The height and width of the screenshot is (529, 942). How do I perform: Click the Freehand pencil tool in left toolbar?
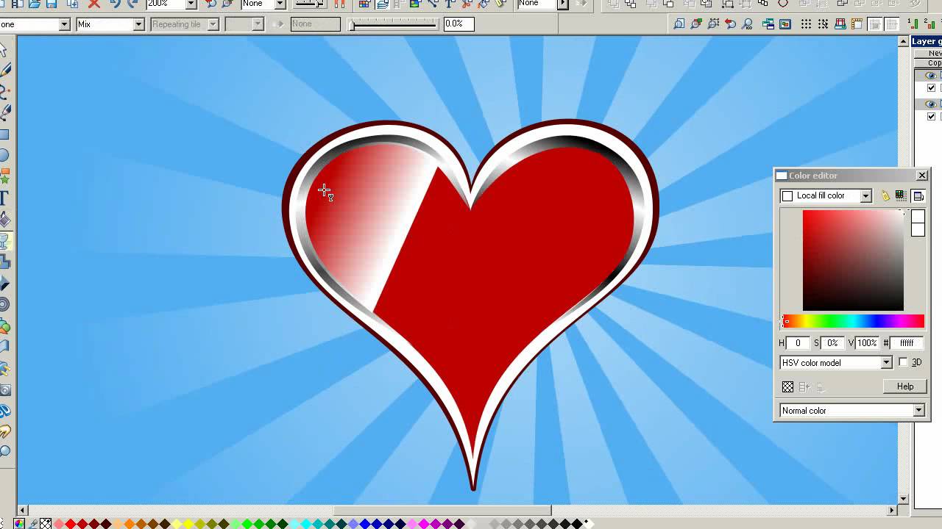[4, 71]
